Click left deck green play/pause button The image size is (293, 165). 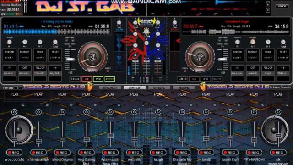tap(98, 79)
